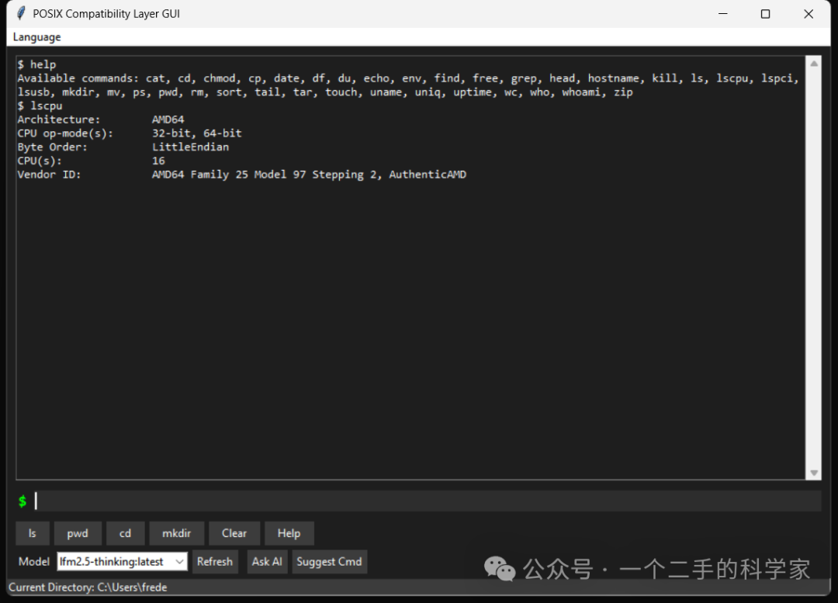This screenshot has height=603, width=838.
Task: Click the 'whoami' command in help list
Action: pyautogui.click(x=581, y=92)
